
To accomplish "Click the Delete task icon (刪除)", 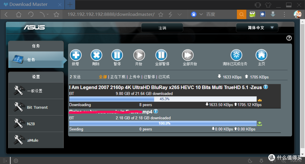I will [x=96, y=55].
